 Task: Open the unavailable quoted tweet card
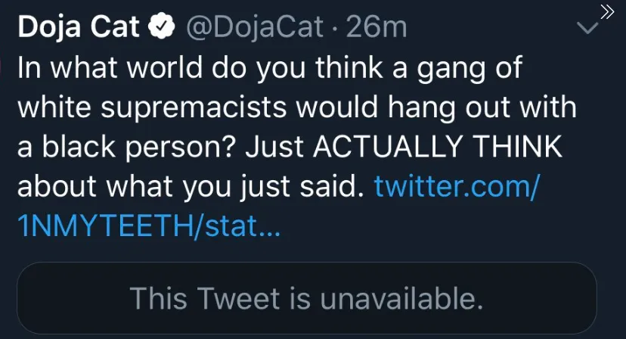(307, 298)
